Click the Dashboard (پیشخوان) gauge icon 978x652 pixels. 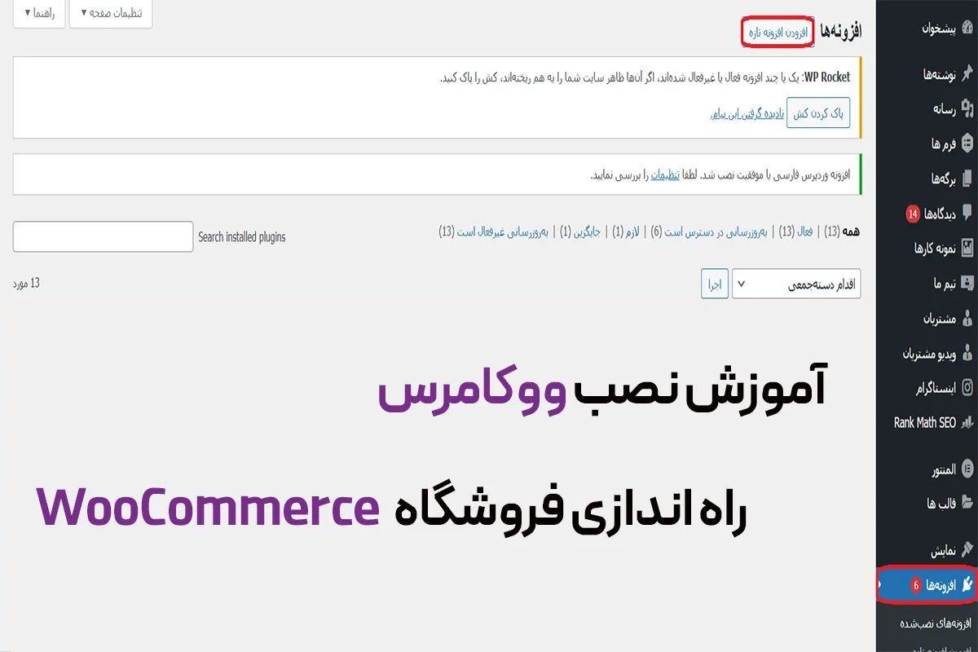pos(968,28)
